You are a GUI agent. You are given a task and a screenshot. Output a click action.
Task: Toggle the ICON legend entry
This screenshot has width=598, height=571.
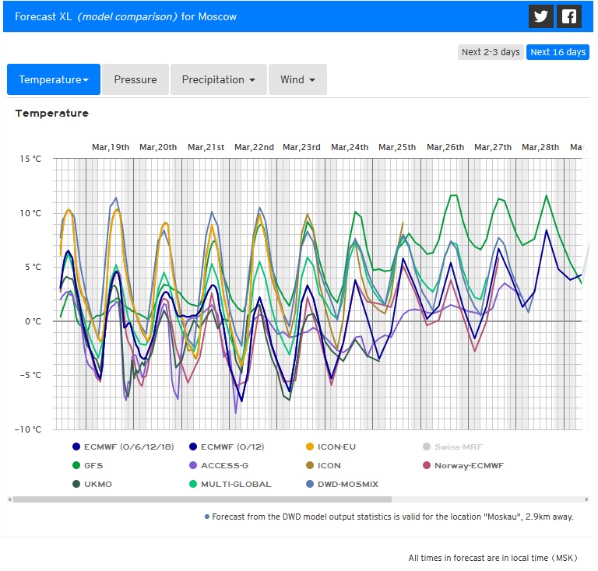coord(328,465)
